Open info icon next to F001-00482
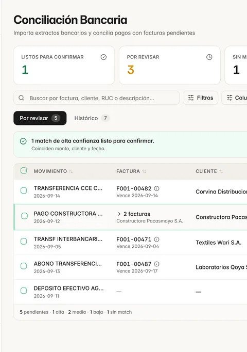The height and width of the screenshot is (352, 247). tap(157, 188)
